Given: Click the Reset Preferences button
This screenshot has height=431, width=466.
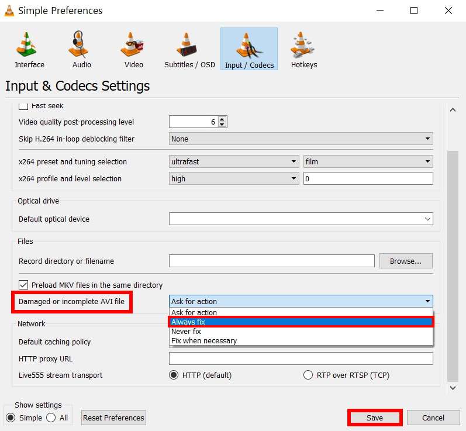Looking at the screenshot, I should (113, 418).
